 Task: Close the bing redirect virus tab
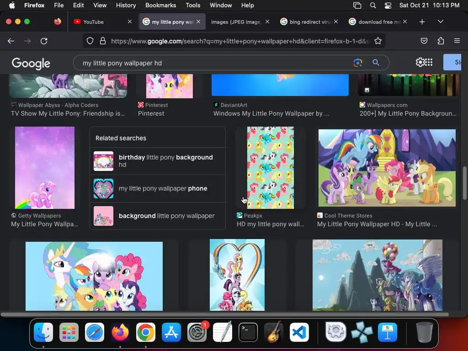click(x=336, y=21)
